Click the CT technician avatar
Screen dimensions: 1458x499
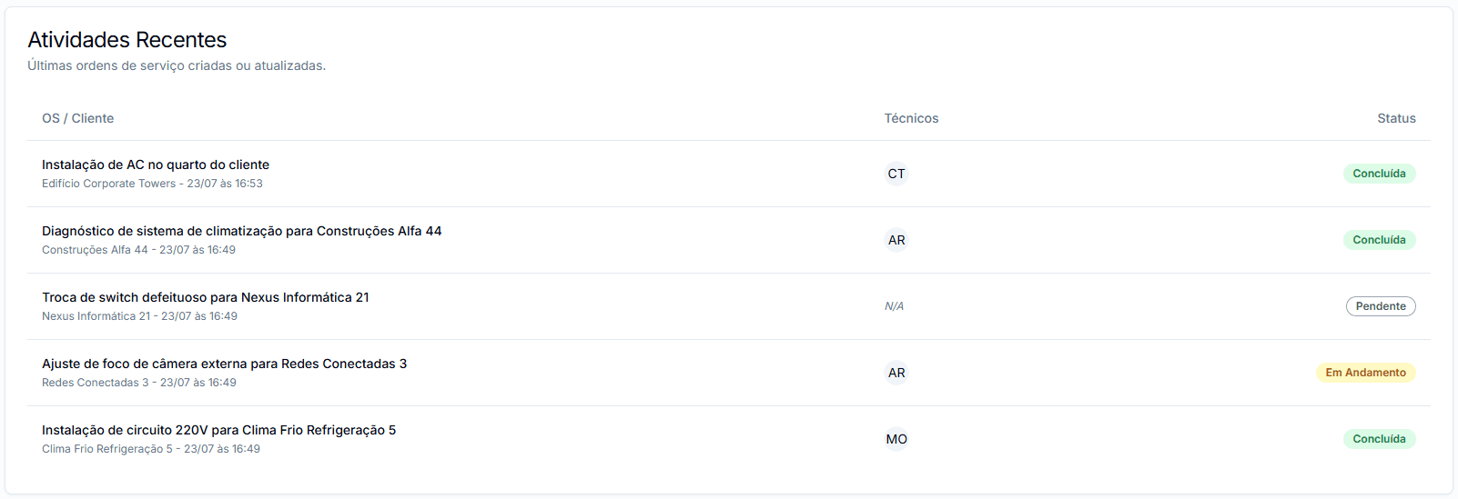click(896, 174)
